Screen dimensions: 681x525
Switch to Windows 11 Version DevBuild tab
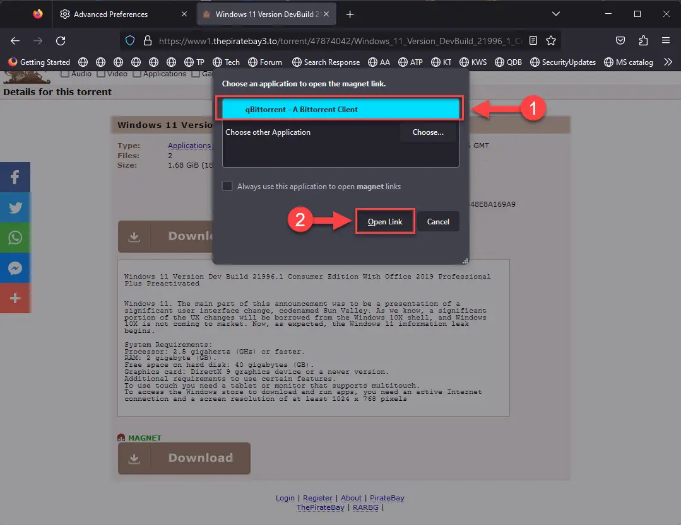(x=266, y=14)
